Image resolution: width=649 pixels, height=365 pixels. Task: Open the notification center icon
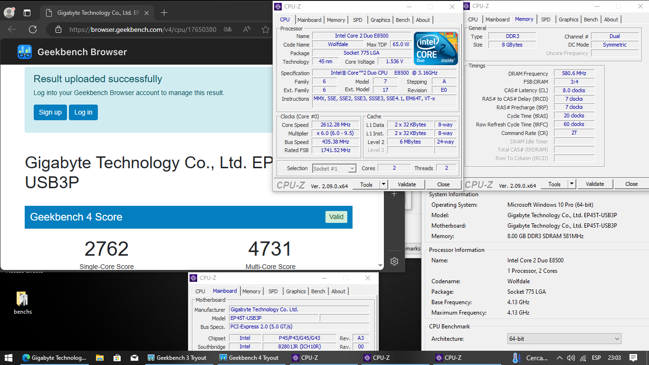633,358
